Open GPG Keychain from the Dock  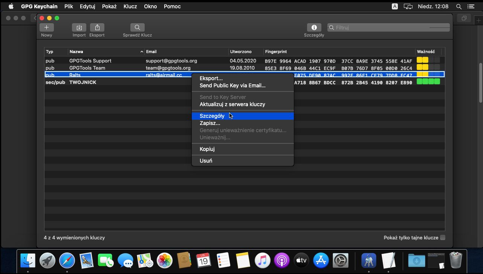pyautogui.click(x=368, y=260)
